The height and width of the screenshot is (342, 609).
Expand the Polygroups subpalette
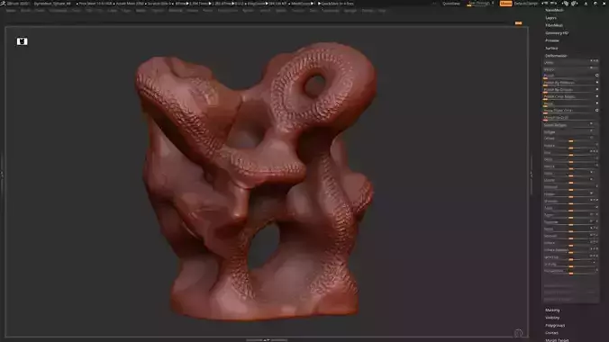click(x=555, y=325)
